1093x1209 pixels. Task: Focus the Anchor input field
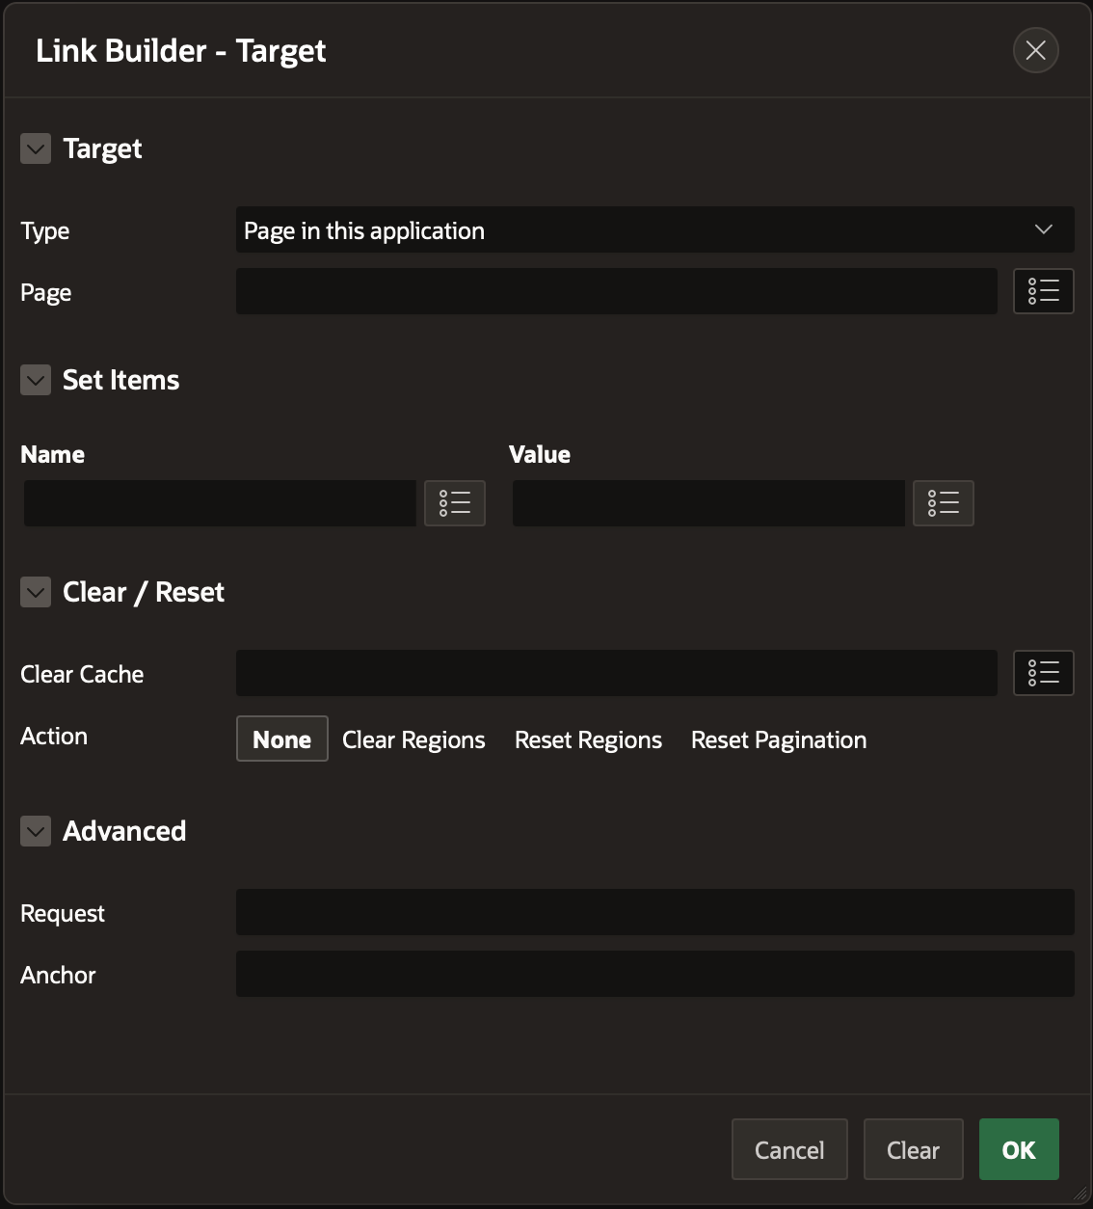[655, 974]
